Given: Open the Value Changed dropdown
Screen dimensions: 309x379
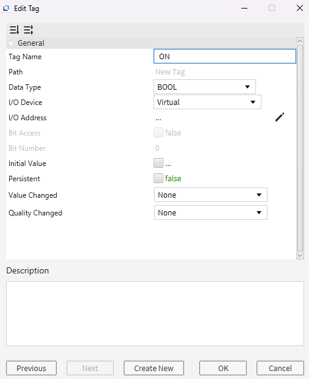Looking at the screenshot, I should pos(211,195).
